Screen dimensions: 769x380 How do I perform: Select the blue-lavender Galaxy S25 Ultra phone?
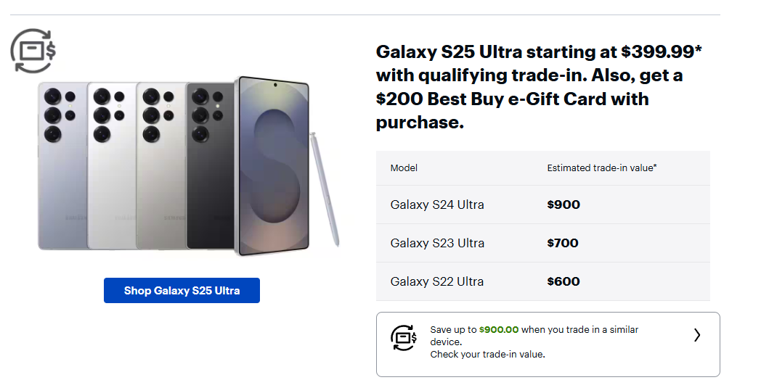click(x=62, y=166)
